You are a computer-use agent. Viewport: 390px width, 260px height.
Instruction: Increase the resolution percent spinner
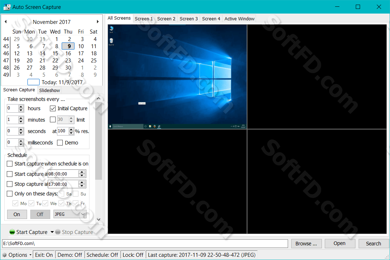pyautogui.click(x=71, y=129)
